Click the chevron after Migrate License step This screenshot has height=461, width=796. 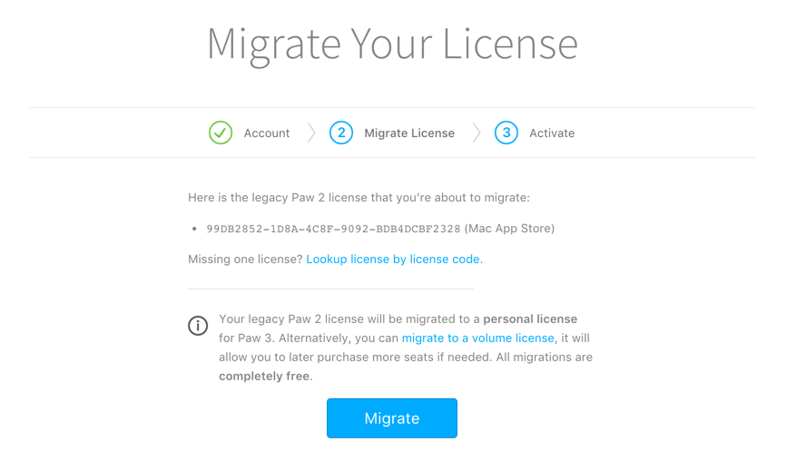click(x=477, y=133)
